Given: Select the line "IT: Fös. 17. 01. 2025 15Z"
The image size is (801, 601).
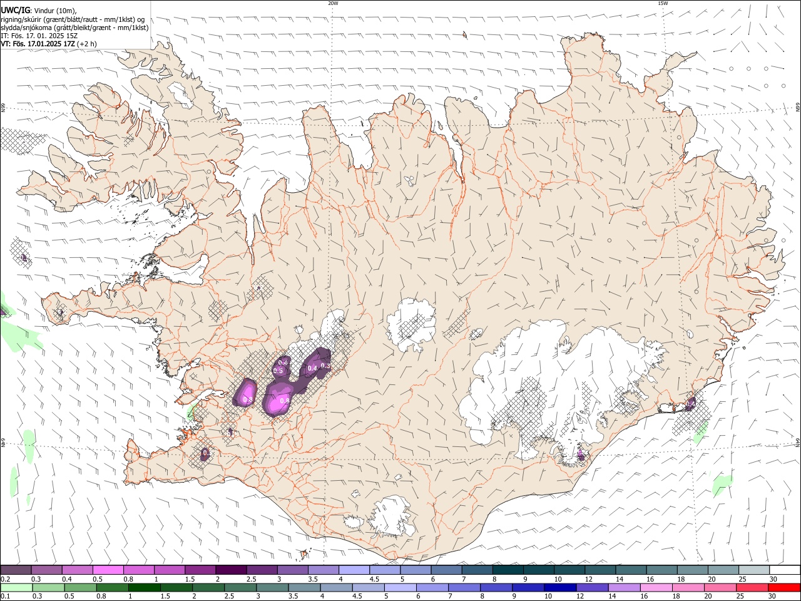Looking at the screenshot, I should coord(39,36).
